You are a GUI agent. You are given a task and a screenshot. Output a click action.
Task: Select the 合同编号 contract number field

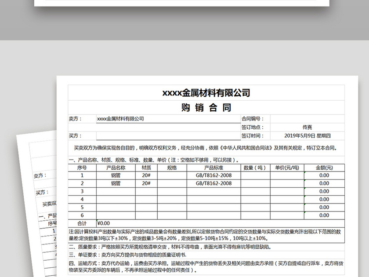click(x=304, y=118)
